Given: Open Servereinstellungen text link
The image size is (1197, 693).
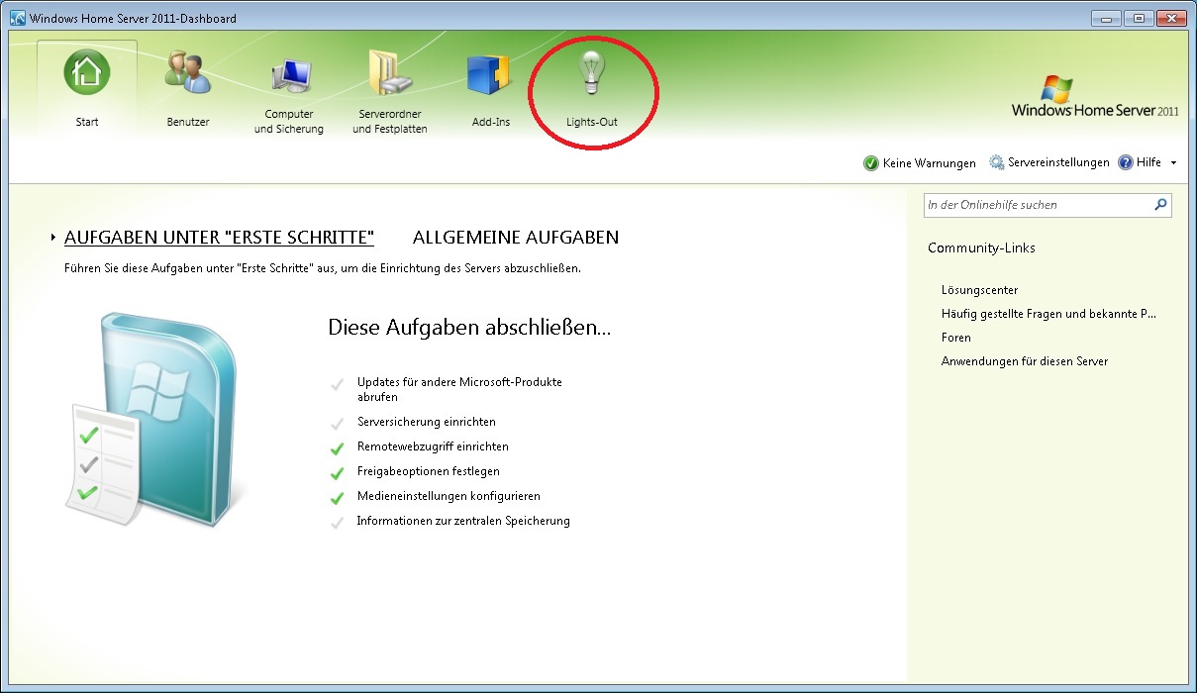Looking at the screenshot, I should click(1058, 162).
